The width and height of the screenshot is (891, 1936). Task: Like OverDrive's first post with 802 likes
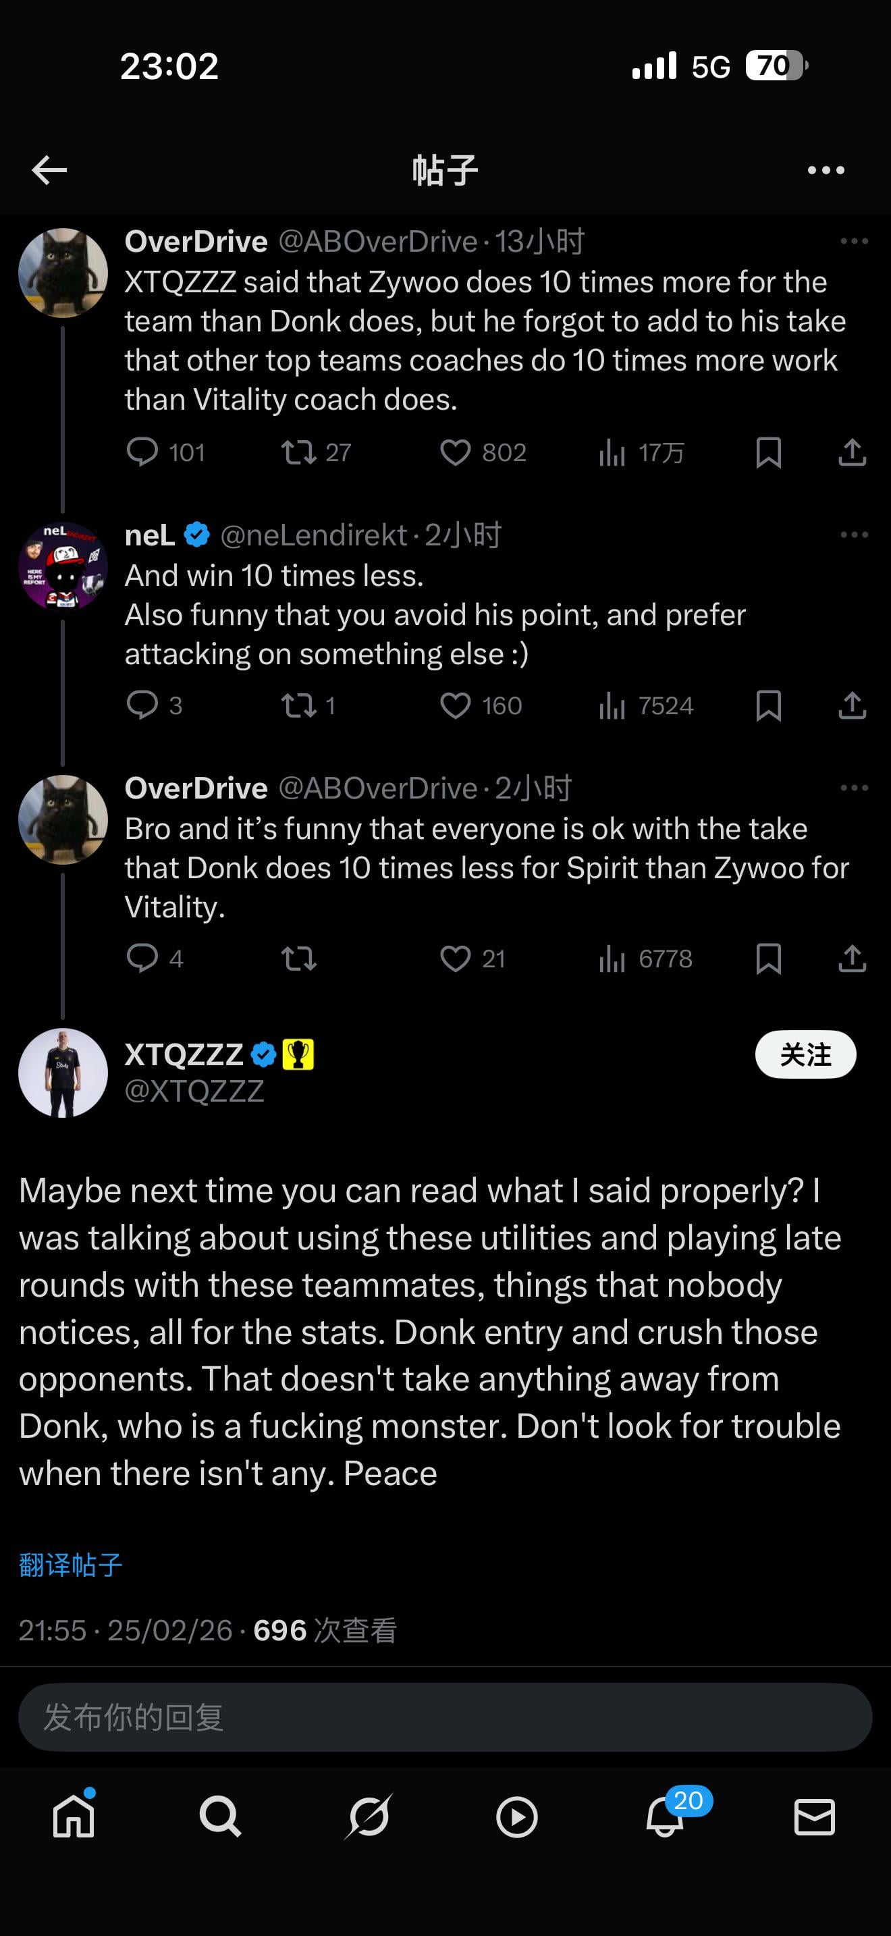pyautogui.click(x=455, y=452)
